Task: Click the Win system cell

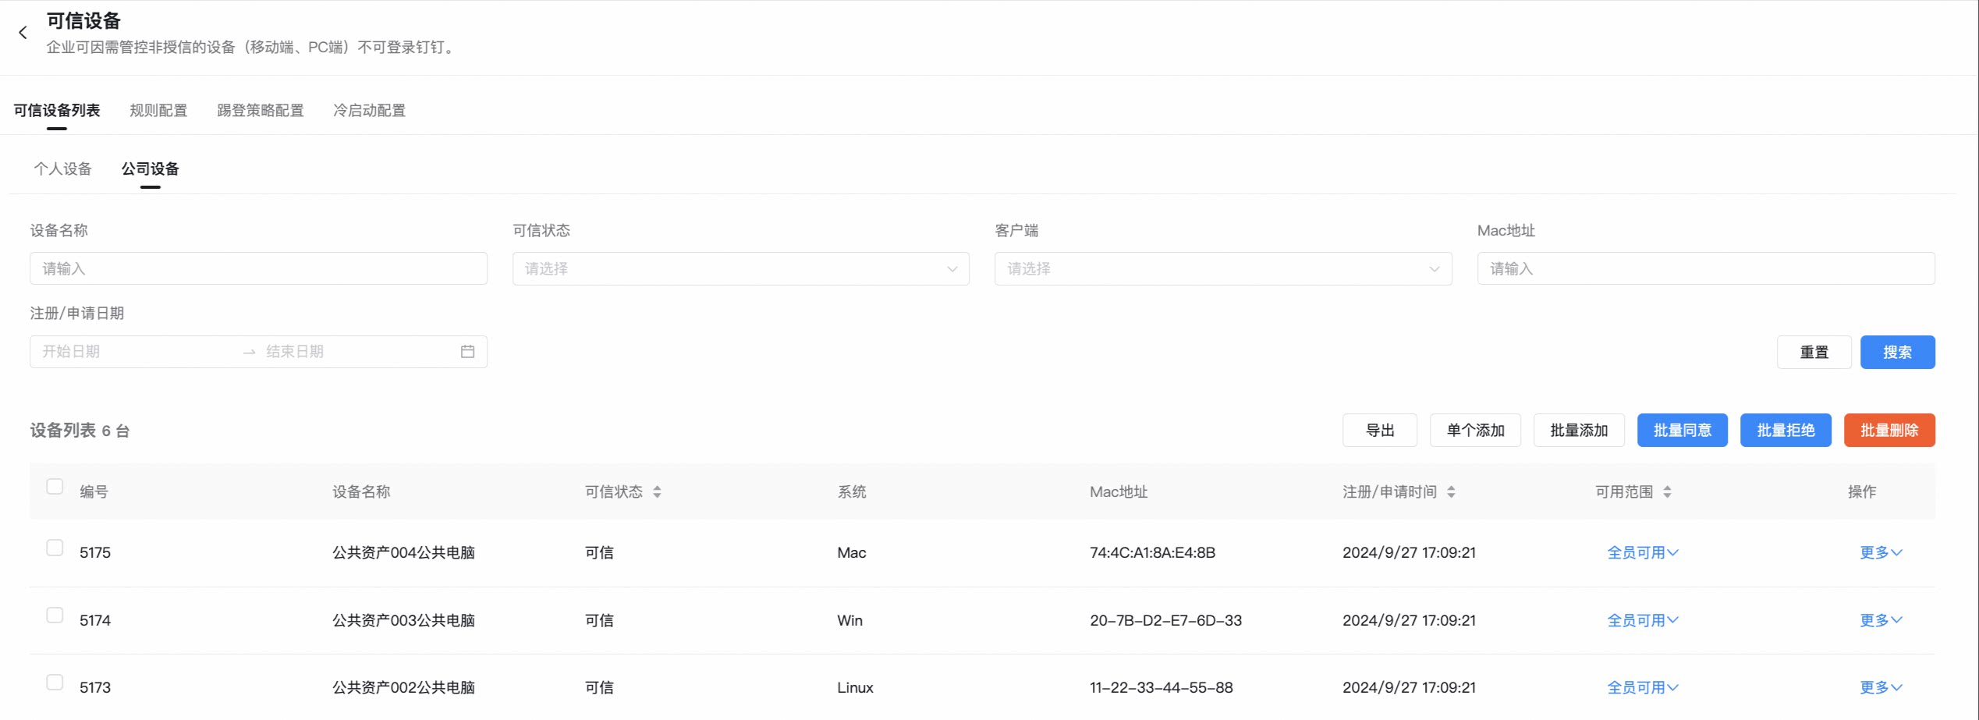Action: (x=849, y=620)
